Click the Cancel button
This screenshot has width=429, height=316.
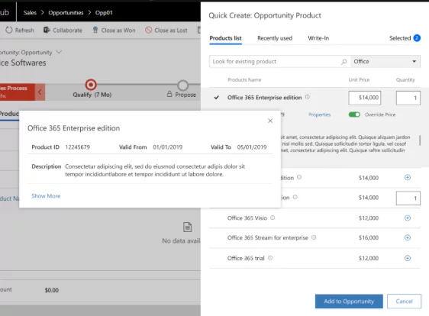(404, 301)
